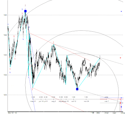The image size is (125, 114).
Task: Click the "aug 2" date under the time scale
Action: tap(54, 101)
